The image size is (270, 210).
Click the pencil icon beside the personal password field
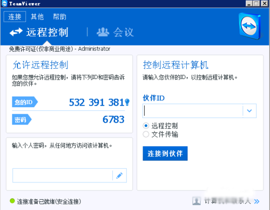[119, 175]
